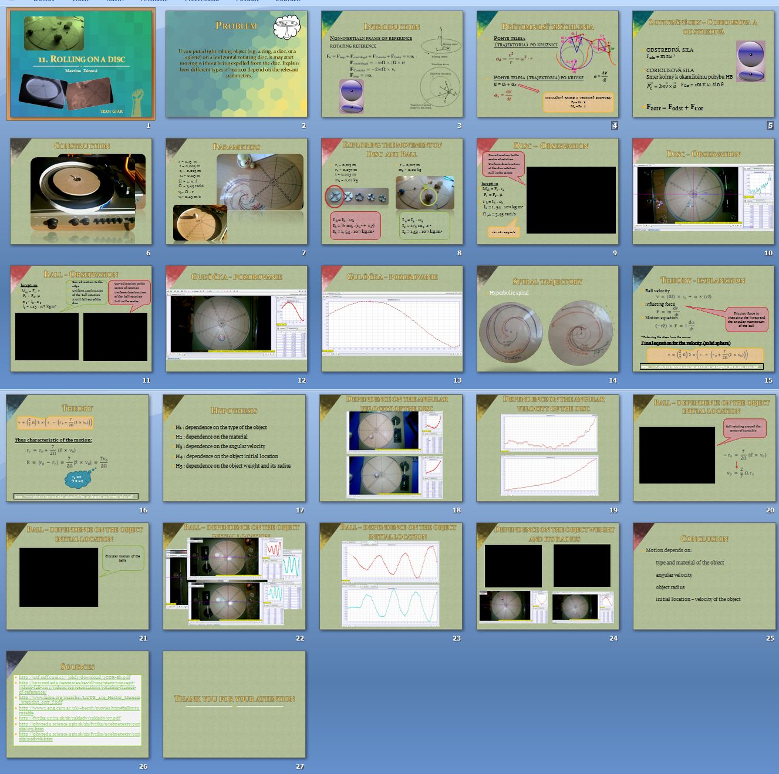Select slide 7 'Parameters' thumbnail
This screenshot has height=774, width=779.
coord(236,191)
